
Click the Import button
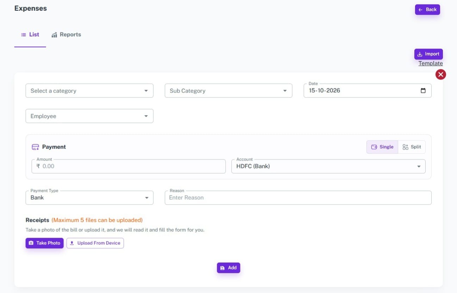428,54
